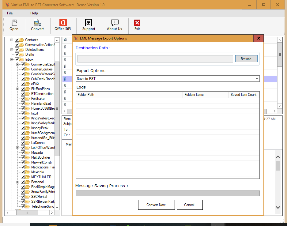Image resolution: width=287 pixels, height=226 pixels.
Task: Expand the Personal folder node
Action: (17, 182)
